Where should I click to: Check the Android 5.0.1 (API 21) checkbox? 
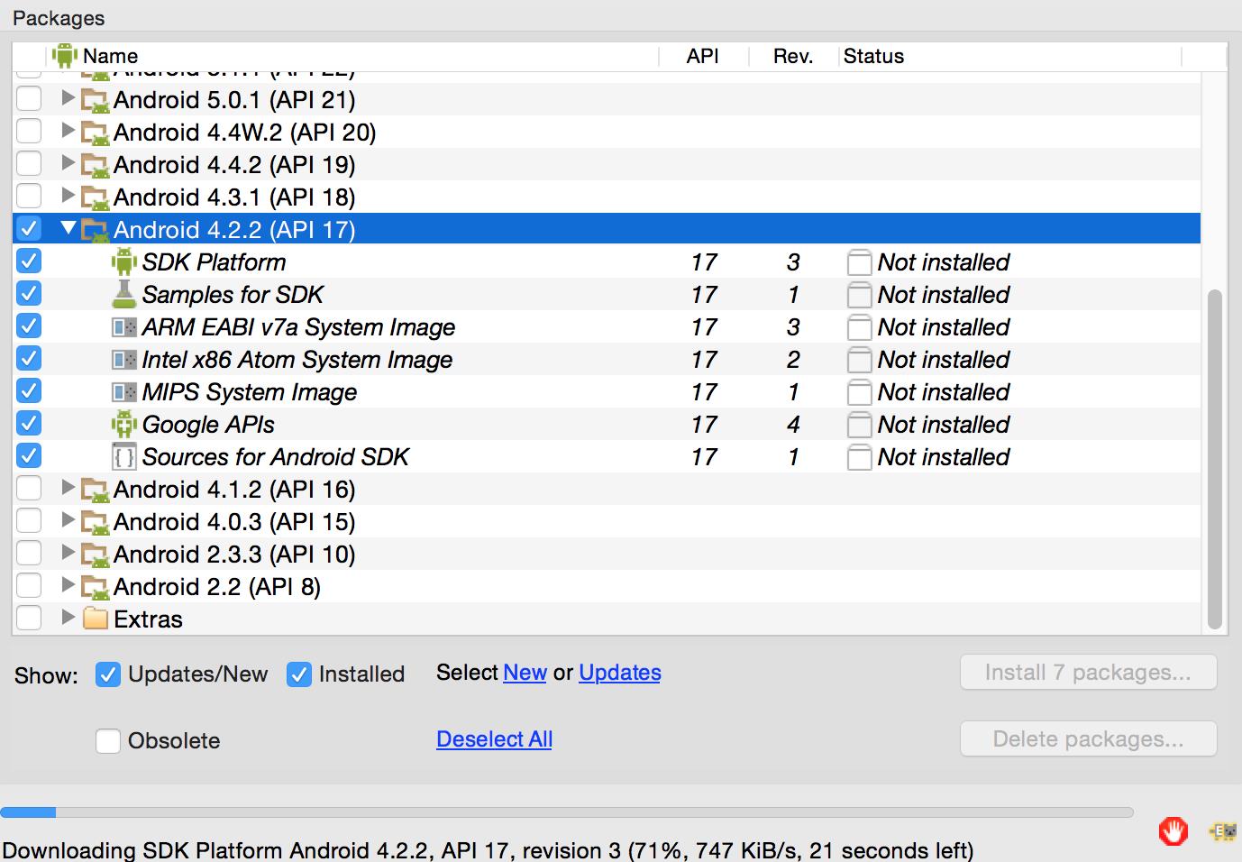29,98
